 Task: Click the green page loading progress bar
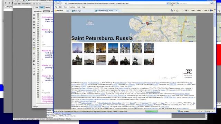click(x=152, y=111)
